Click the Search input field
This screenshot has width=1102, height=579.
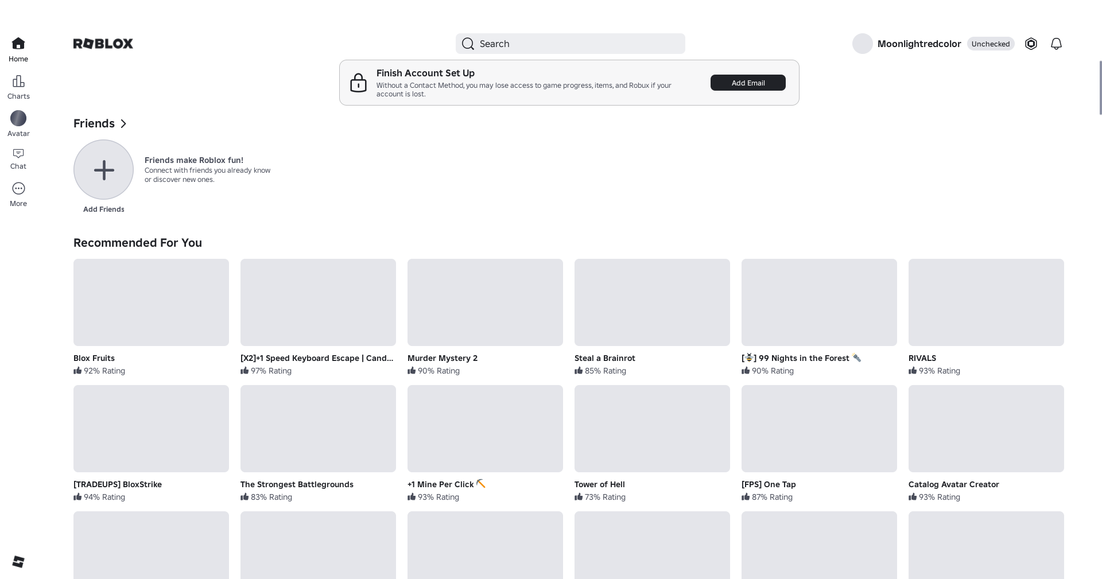[x=571, y=44]
